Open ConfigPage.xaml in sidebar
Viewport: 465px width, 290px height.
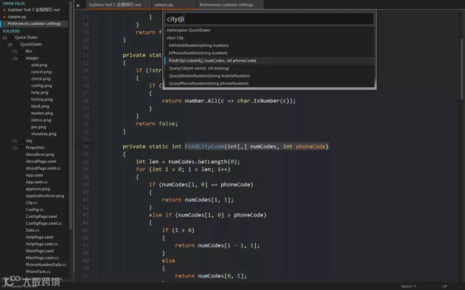(41, 217)
